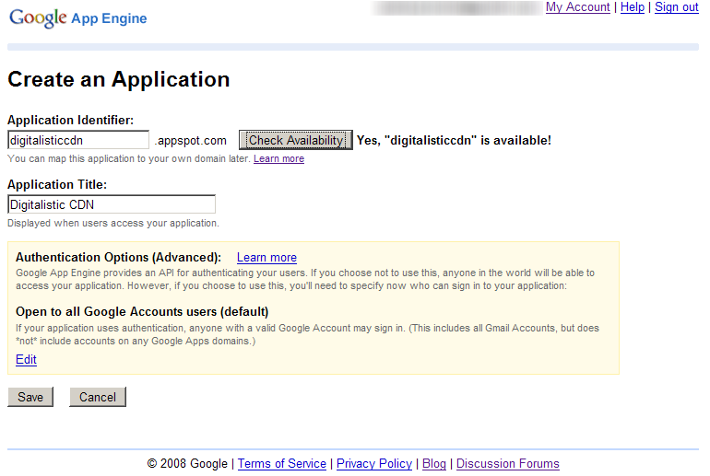Open the Privacy Policy link

tap(374, 464)
